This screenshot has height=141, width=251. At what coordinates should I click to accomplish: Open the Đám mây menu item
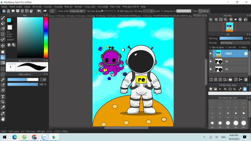115,7
